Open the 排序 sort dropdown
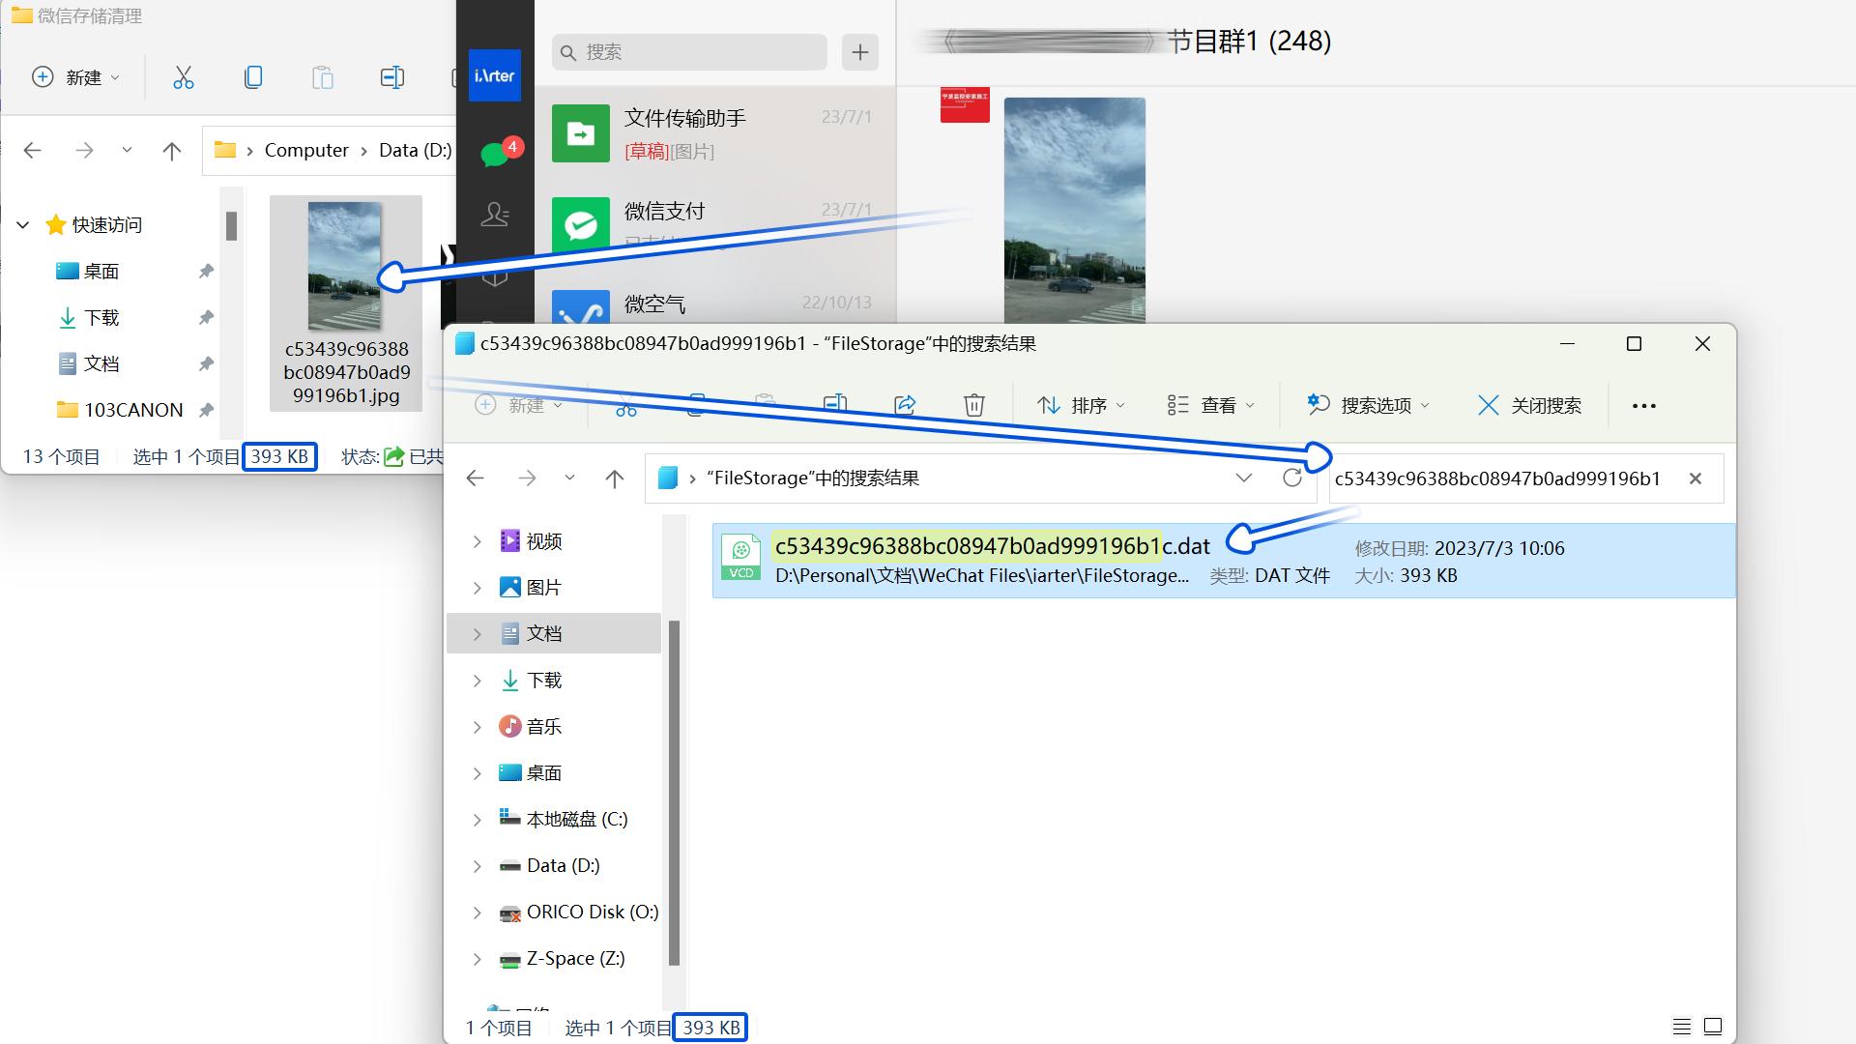 pyautogui.click(x=1082, y=405)
